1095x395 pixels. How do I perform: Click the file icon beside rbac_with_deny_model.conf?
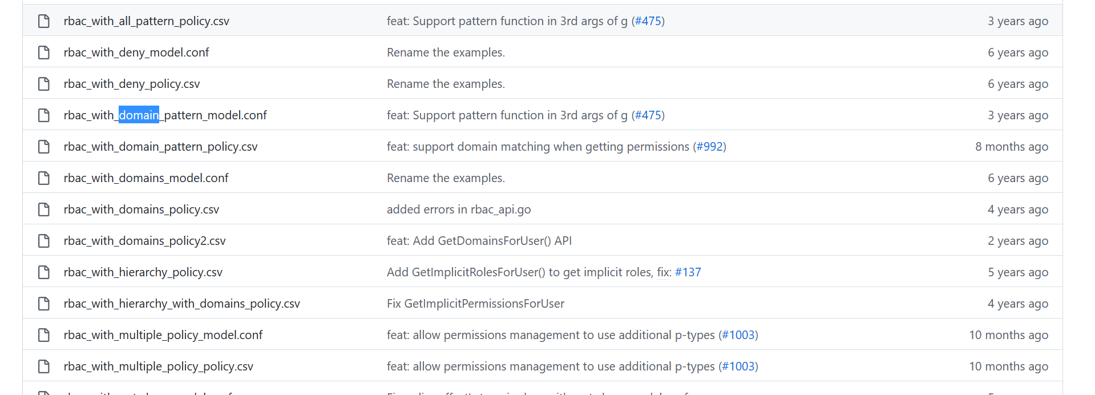(44, 52)
